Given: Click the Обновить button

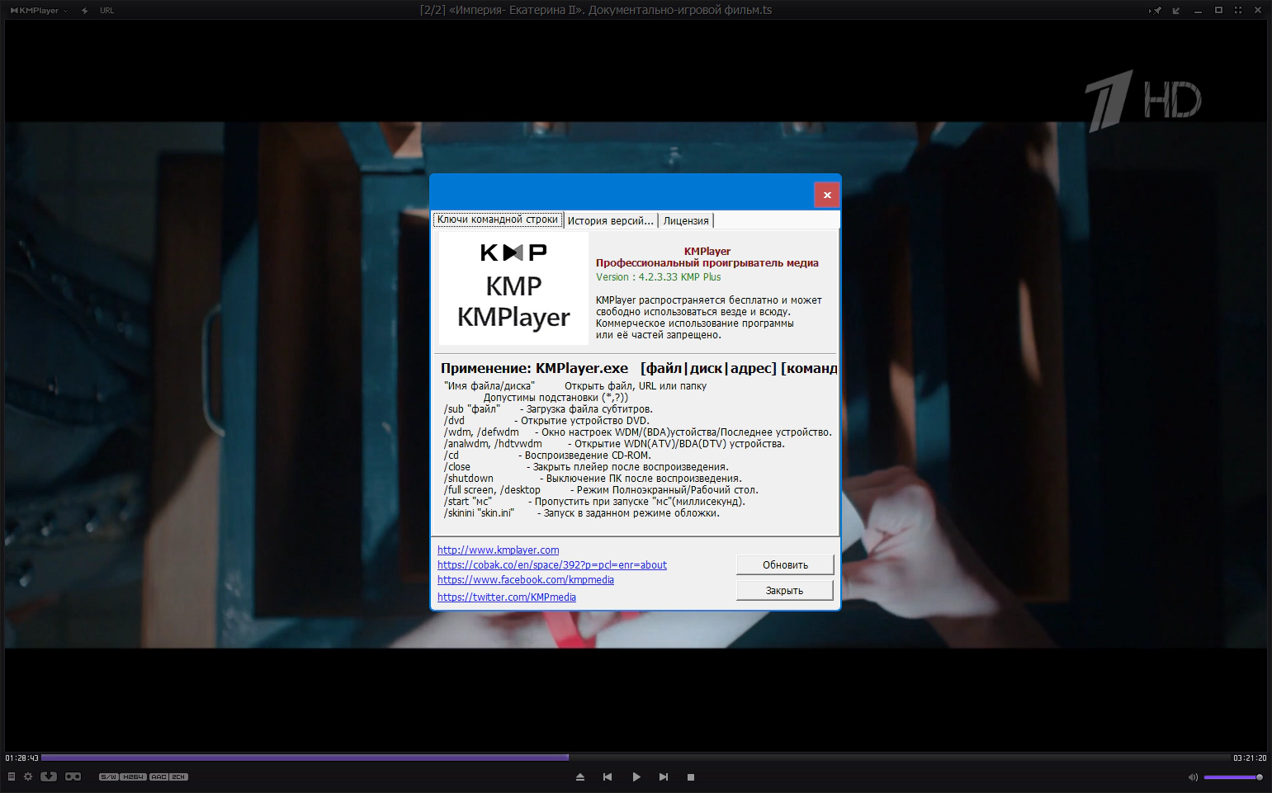Looking at the screenshot, I should [784, 565].
